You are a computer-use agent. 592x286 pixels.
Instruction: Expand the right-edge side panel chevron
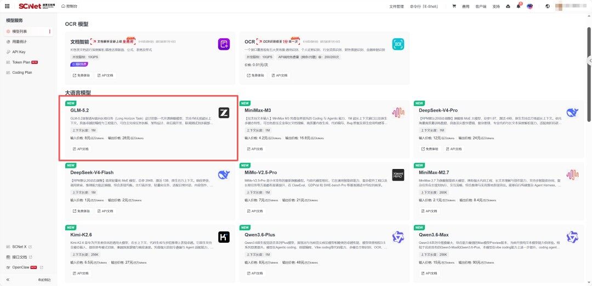[x=589, y=61]
